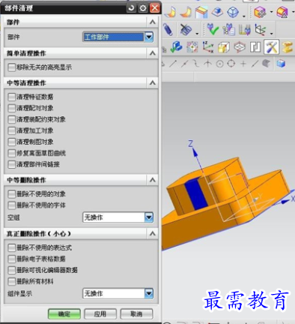295x324 pixels.
Task: Open dropdown arrow beside purple move cube
Action: click(x=271, y=12)
